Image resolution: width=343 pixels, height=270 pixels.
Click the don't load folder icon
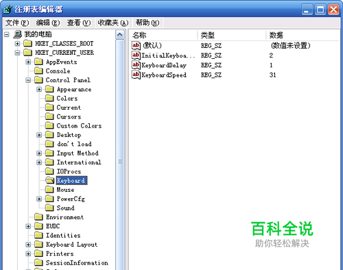pos(49,144)
